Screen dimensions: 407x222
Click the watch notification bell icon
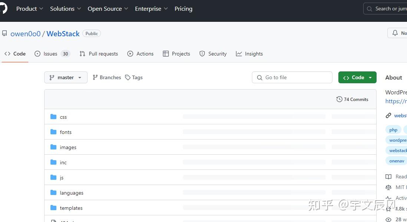point(395,33)
